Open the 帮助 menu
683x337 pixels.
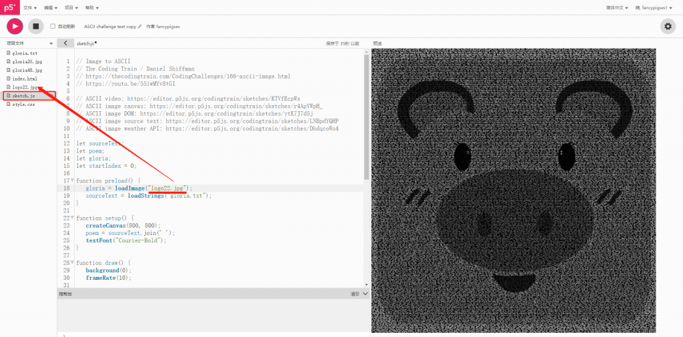[92, 8]
